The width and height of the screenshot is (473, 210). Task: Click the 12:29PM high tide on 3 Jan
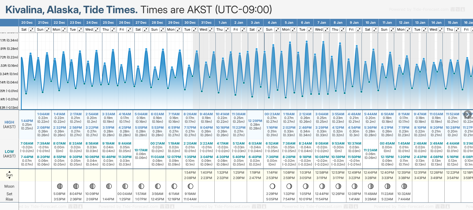point(255,121)
